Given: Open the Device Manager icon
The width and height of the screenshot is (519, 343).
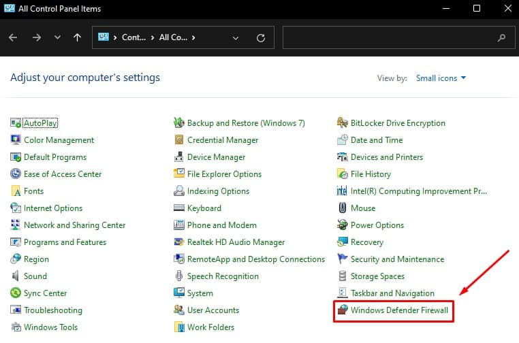Looking at the screenshot, I should (x=179, y=157).
